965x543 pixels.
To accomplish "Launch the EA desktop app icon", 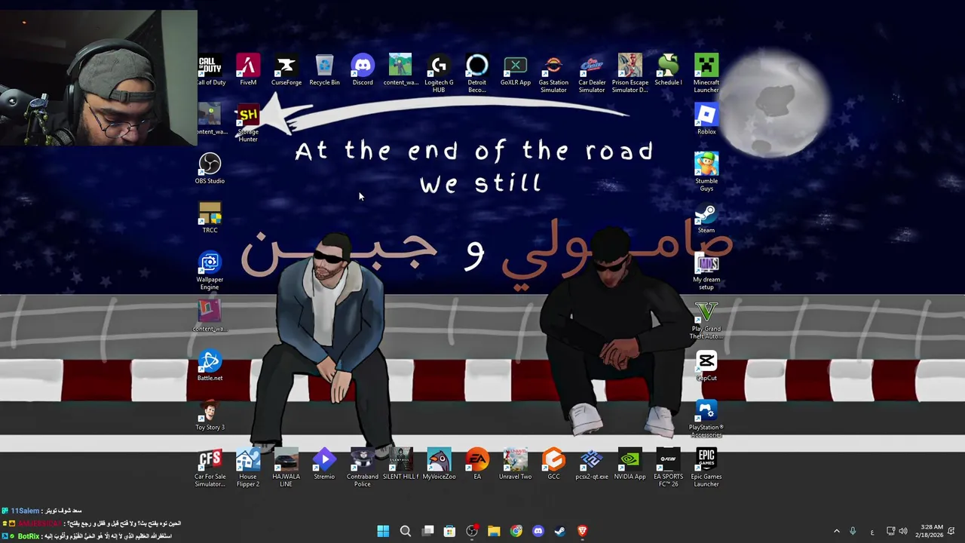I will 477,464.
